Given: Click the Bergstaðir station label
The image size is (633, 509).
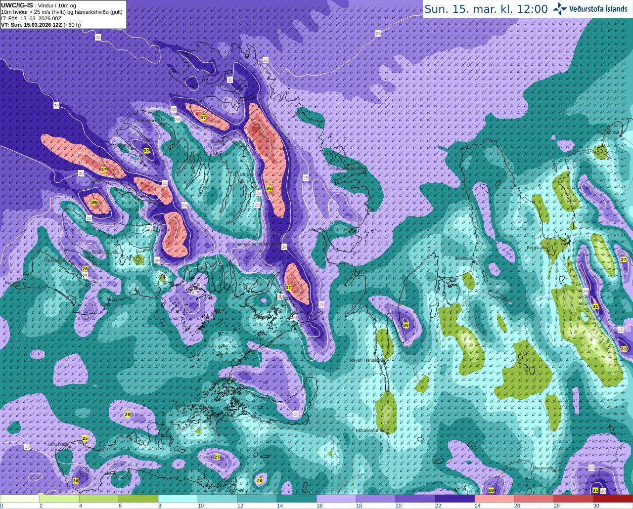Looking at the screenshot, I should point(538,248).
